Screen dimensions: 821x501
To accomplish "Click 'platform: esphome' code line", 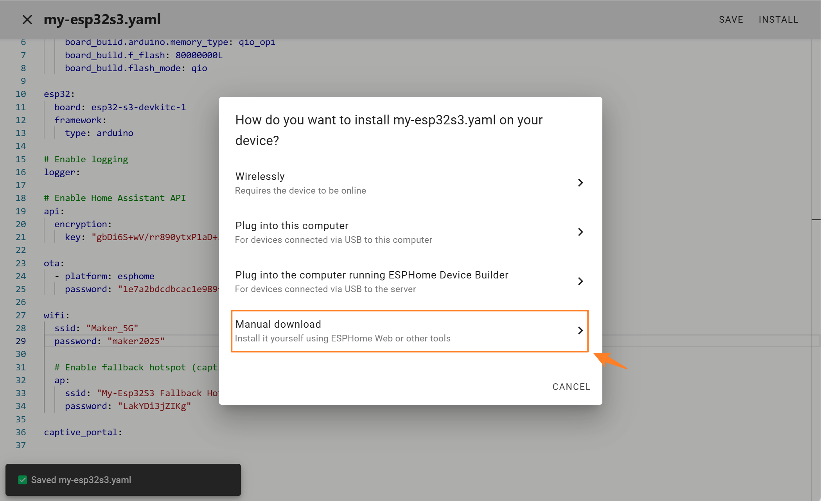I will coord(110,276).
